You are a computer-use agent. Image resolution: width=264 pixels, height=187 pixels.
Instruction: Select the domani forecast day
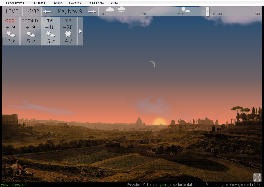point(30,31)
